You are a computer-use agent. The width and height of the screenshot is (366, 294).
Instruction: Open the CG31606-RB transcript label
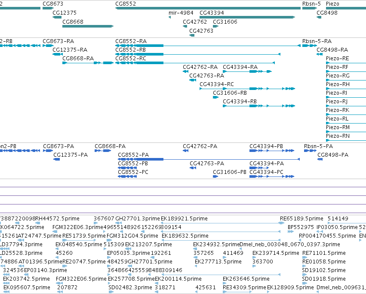pos(230,93)
